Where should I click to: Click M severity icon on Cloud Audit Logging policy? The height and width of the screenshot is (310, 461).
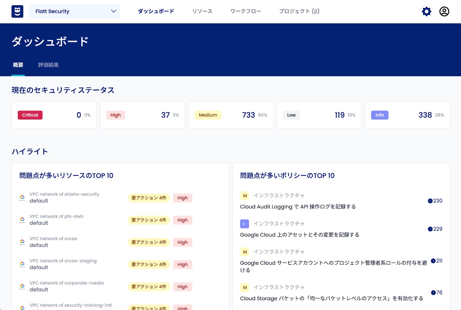point(245,196)
